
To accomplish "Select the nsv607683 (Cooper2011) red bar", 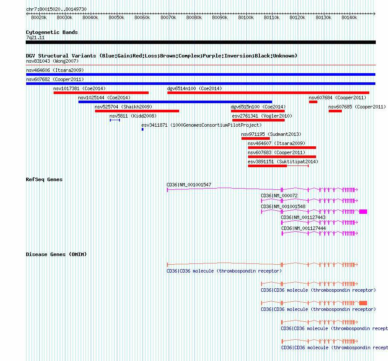I will (x=282, y=157).
